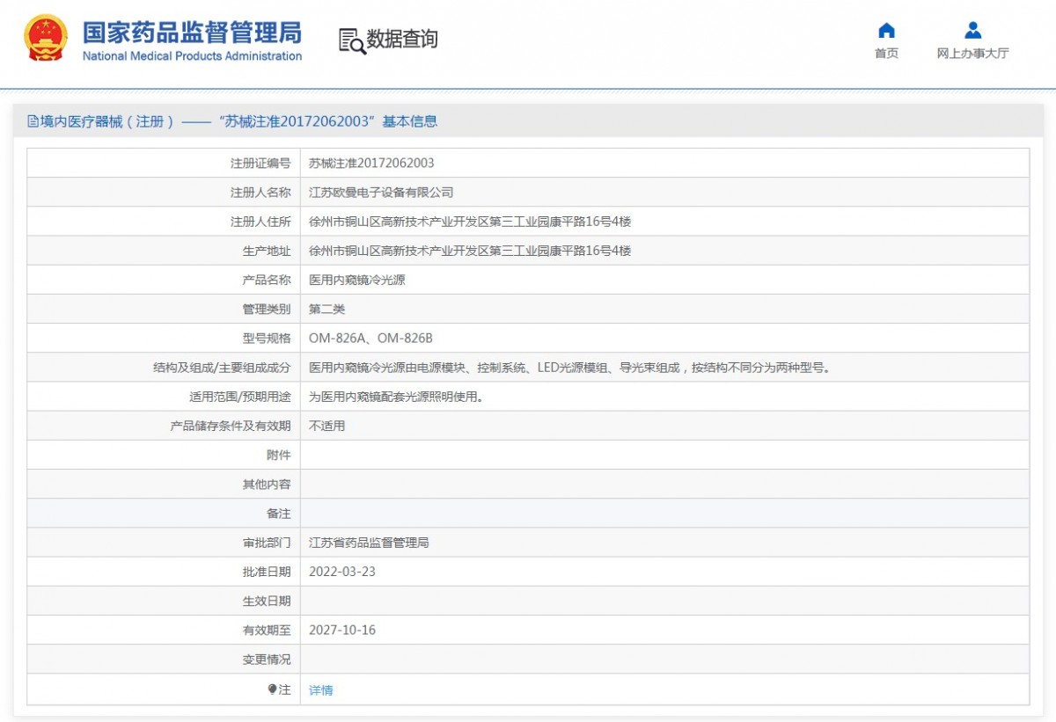Click the 数据查询 heading text

point(402,39)
